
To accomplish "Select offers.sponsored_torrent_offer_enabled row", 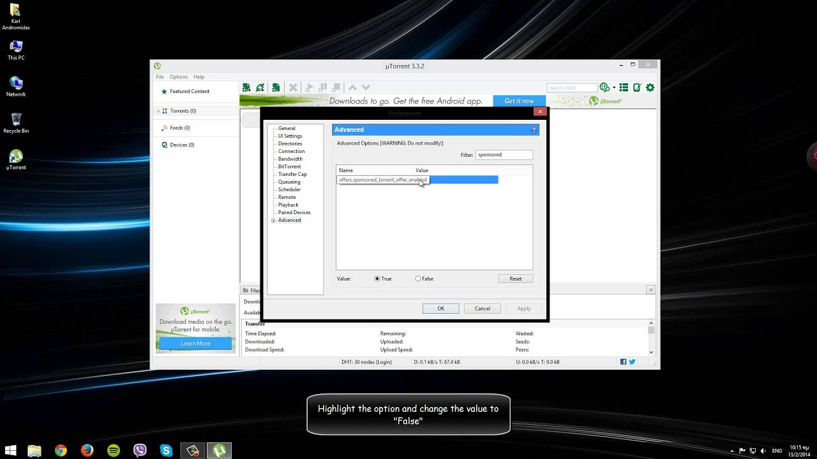I will click(417, 180).
